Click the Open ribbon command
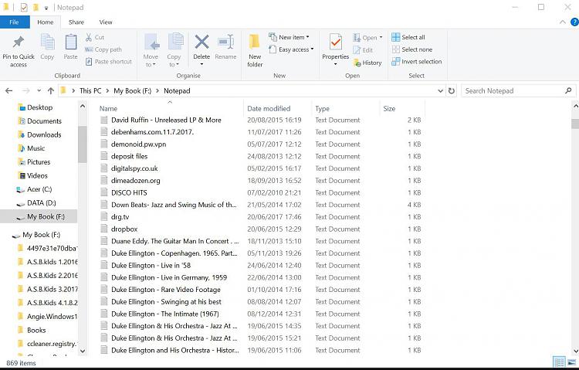 point(367,38)
